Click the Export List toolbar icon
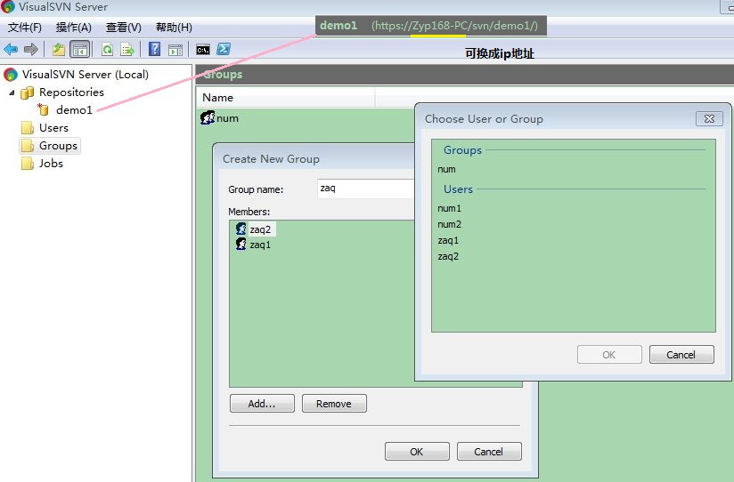This screenshot has height=482, width=734. point(127,49)
